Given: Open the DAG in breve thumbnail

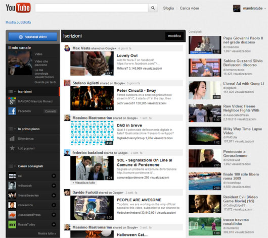Looking at the screenshot, I should point(92,133).
